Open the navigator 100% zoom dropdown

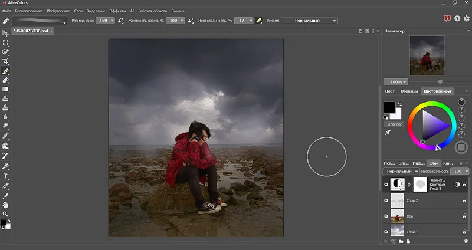396,82
